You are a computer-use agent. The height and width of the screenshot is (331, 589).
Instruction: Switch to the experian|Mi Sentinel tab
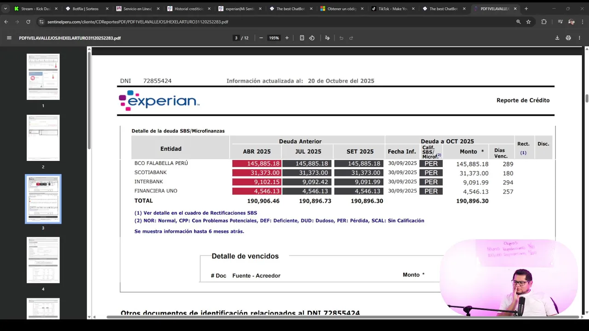[239, 9]
